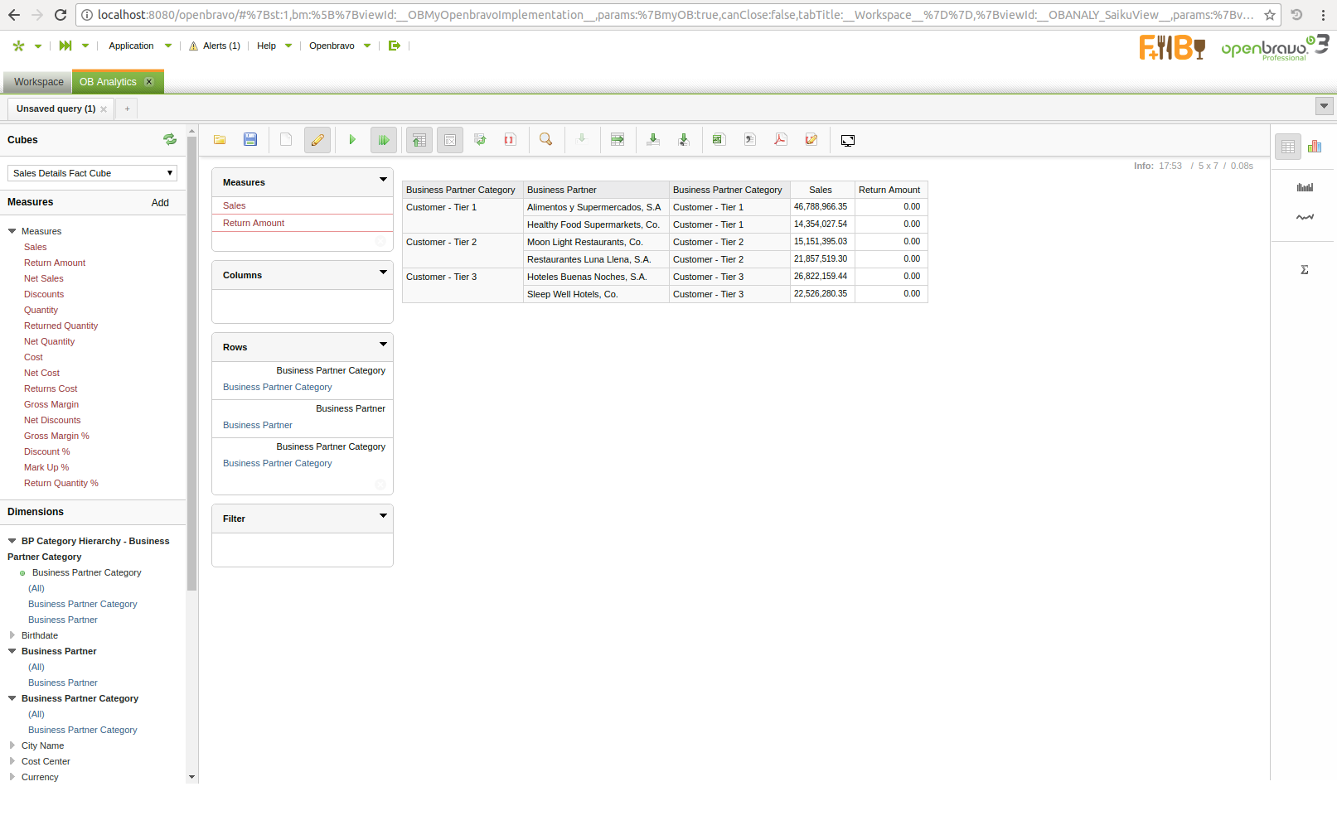The height and width of the screenshot is (825, 1337).
Task: Run the query with green play icon
Action: pos(352,140)
